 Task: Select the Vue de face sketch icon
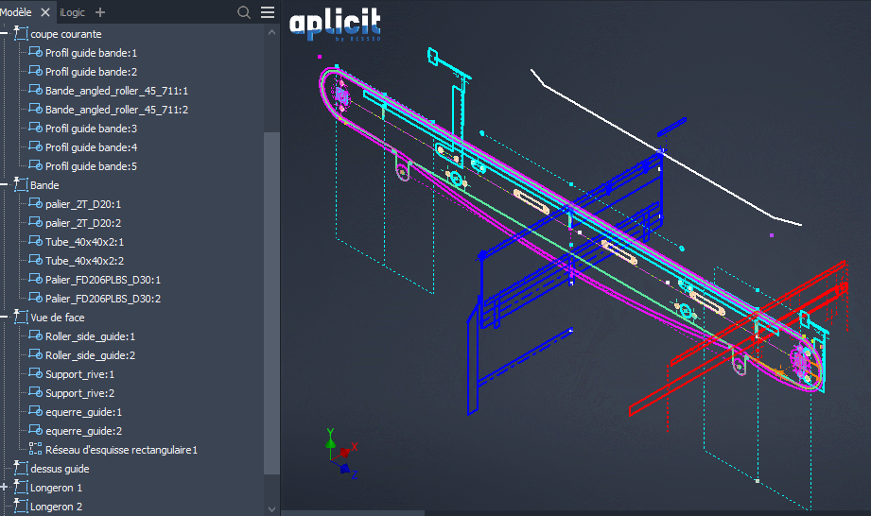[x=21, y=317]
